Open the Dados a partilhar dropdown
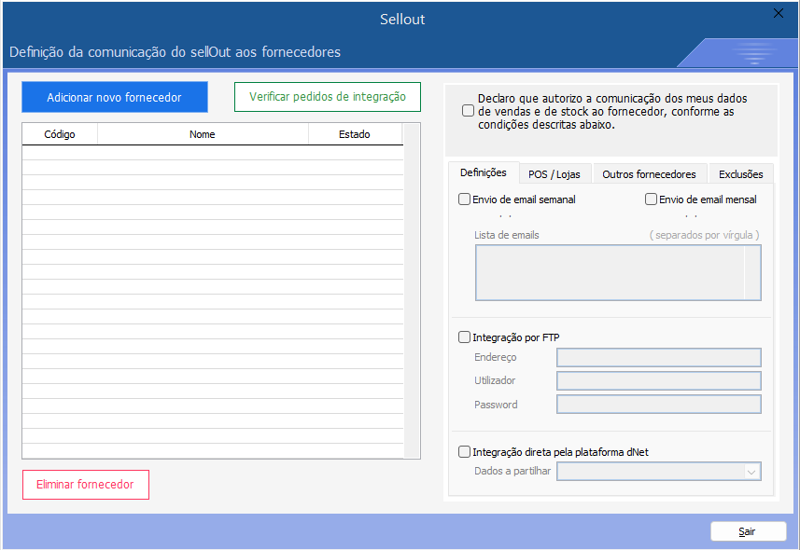 [658, 472]
